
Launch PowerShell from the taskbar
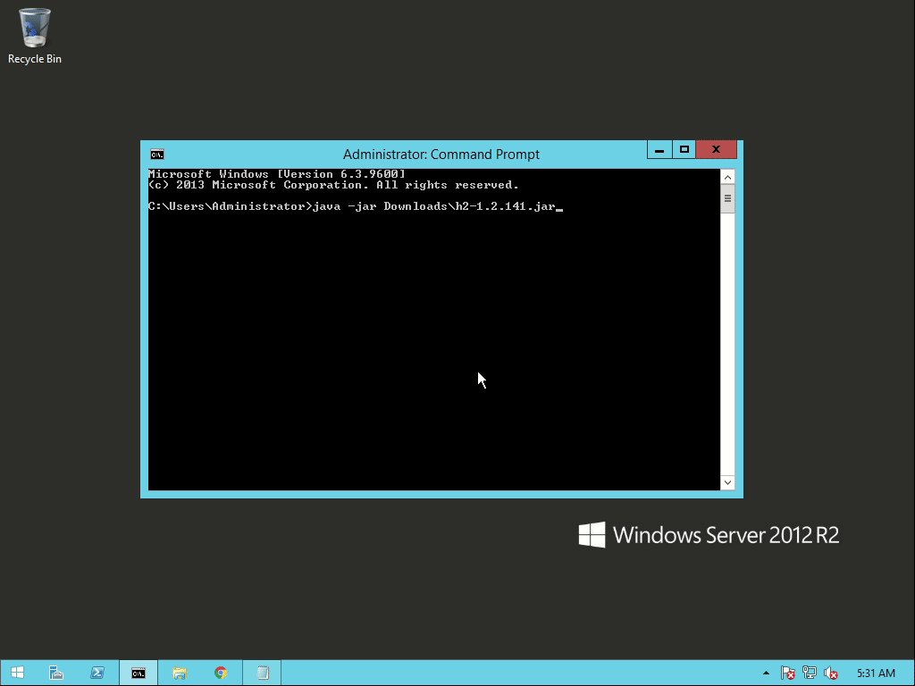[x=97, y=673]
